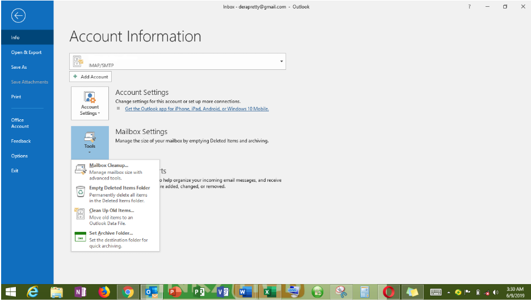Open File Explorer from the taskbar
Viewport: 531px width, 300px height.
point(57,292)
